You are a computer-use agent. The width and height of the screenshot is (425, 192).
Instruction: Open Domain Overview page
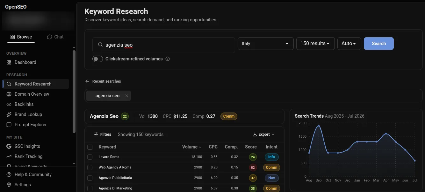click(36, 94)
